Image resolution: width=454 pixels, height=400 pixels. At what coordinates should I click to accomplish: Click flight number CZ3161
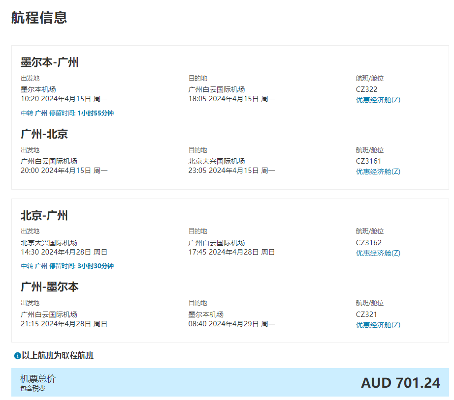[368, 161]
